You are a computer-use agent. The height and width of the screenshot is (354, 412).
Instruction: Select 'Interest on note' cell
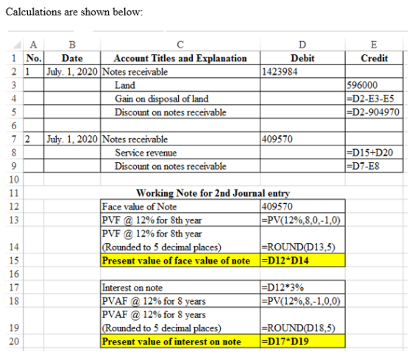(x=180, y=287)
